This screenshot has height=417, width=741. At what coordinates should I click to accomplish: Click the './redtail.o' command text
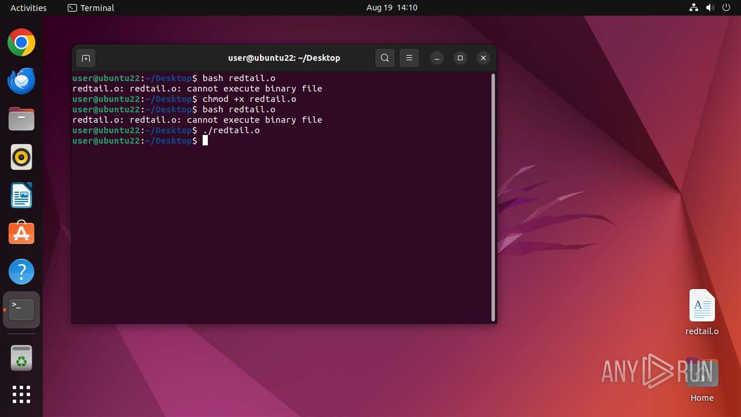231,130
